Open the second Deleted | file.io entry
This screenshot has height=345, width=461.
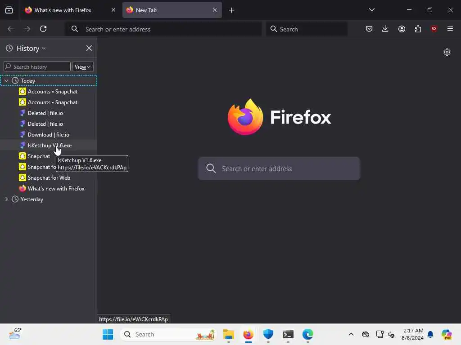pos(49,124)
